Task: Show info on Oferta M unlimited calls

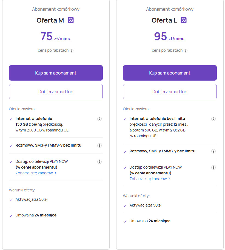Action: point(99,145)
